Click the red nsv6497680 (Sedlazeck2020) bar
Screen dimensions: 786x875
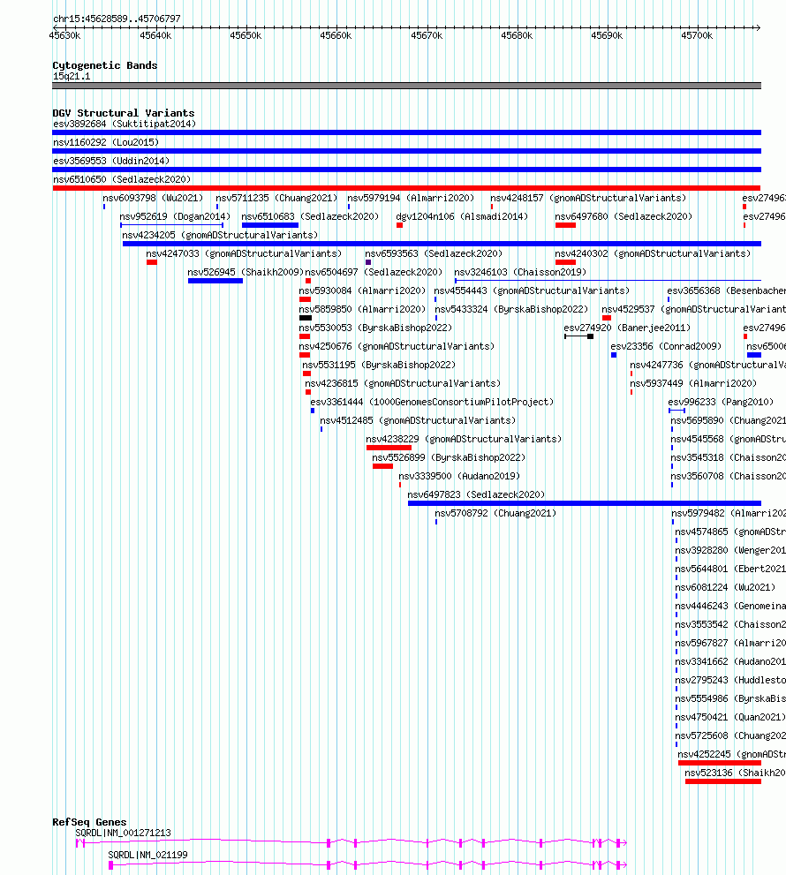[x=565, y=225]
